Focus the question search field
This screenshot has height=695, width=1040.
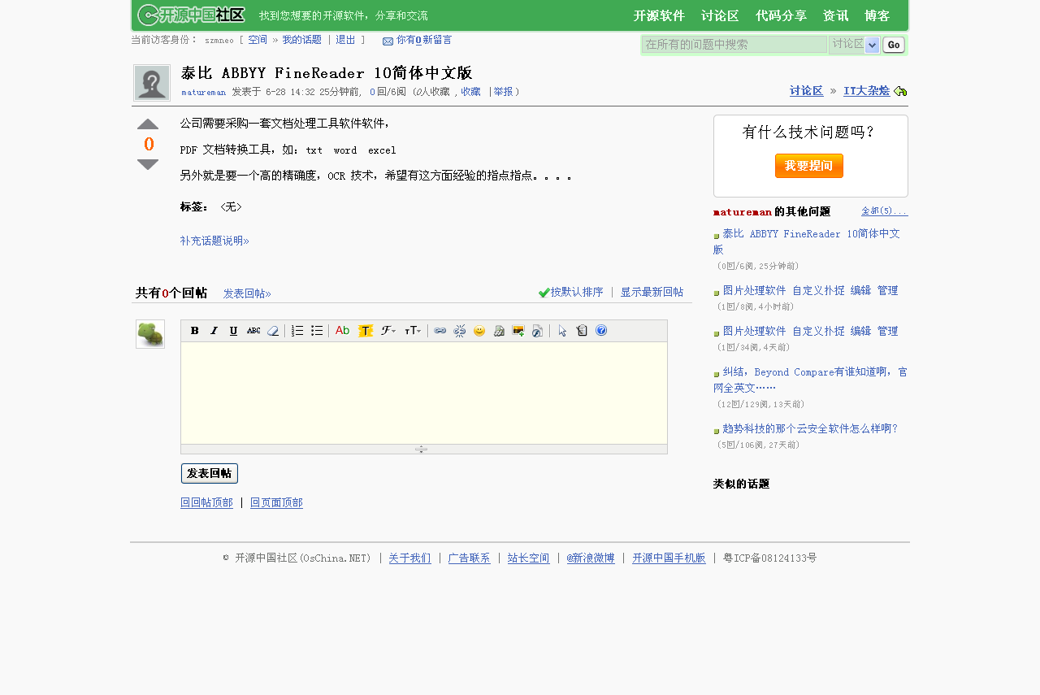point(734,45)
